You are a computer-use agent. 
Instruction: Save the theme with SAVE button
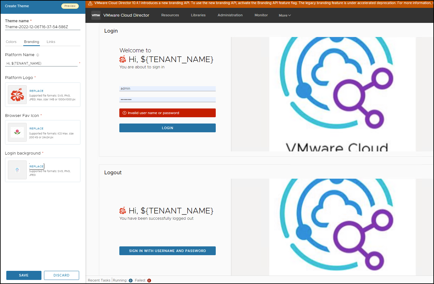(24, 275)
